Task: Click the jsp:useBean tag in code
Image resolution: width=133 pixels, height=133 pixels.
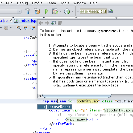Action: coord(54,101)
